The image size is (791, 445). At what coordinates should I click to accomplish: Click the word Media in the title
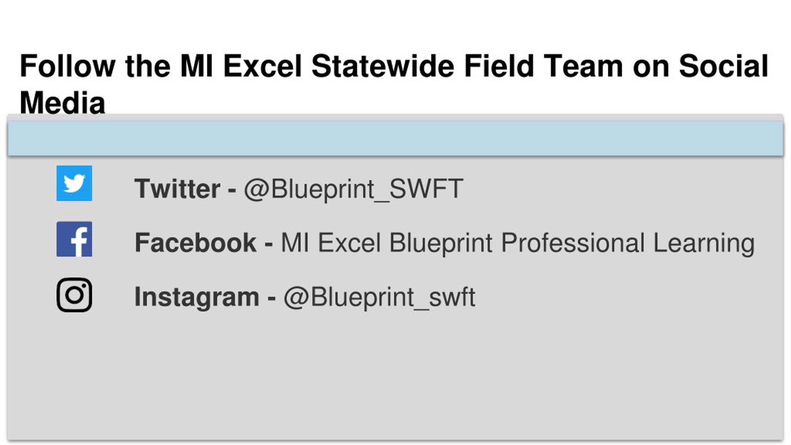pyautogui.click(x=62, y=102)
